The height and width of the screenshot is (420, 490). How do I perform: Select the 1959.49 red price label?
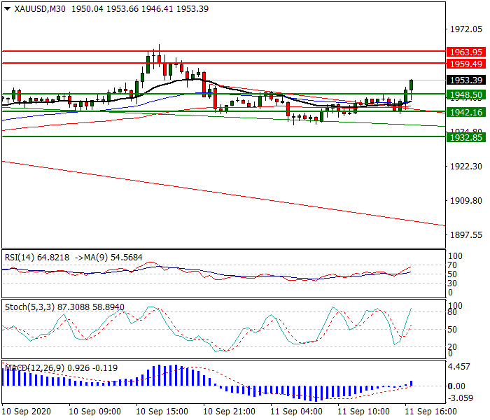pos(466,64)
